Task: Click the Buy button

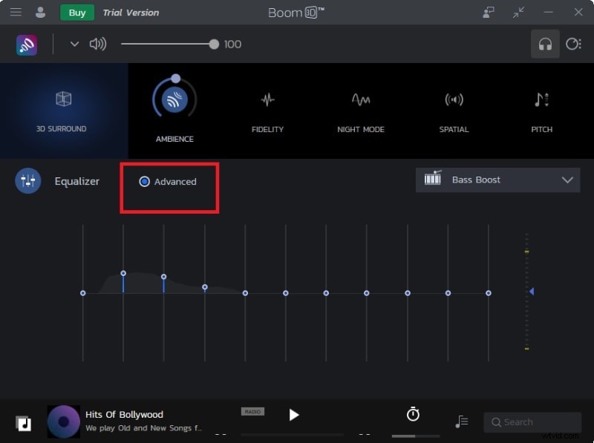Action: (x=76, y=13)
